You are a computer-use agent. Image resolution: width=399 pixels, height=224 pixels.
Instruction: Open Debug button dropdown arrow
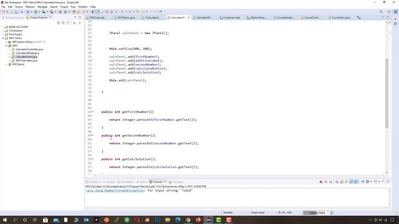click(x=32, y=12)
